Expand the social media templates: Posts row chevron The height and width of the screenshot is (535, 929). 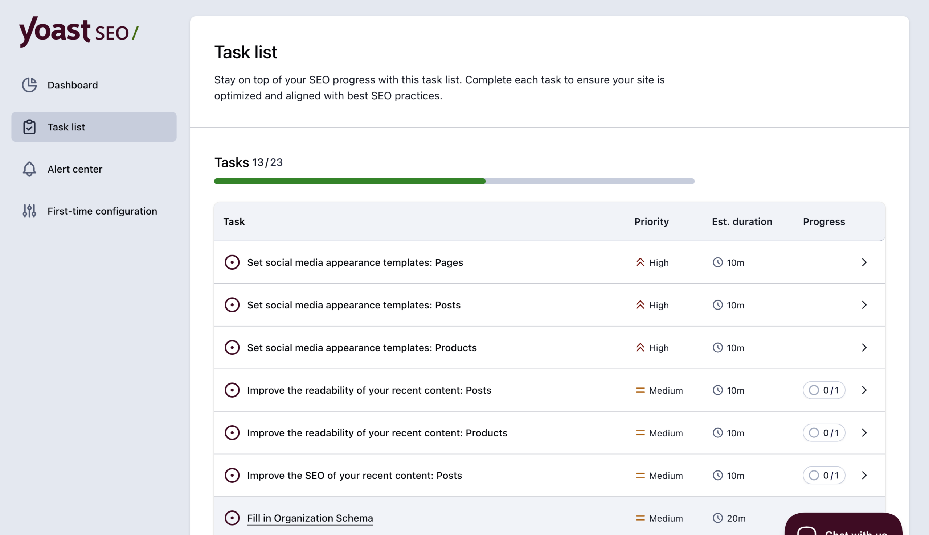coord(864,305)
